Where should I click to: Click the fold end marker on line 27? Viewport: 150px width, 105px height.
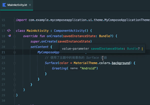click(x=14, y=85)
